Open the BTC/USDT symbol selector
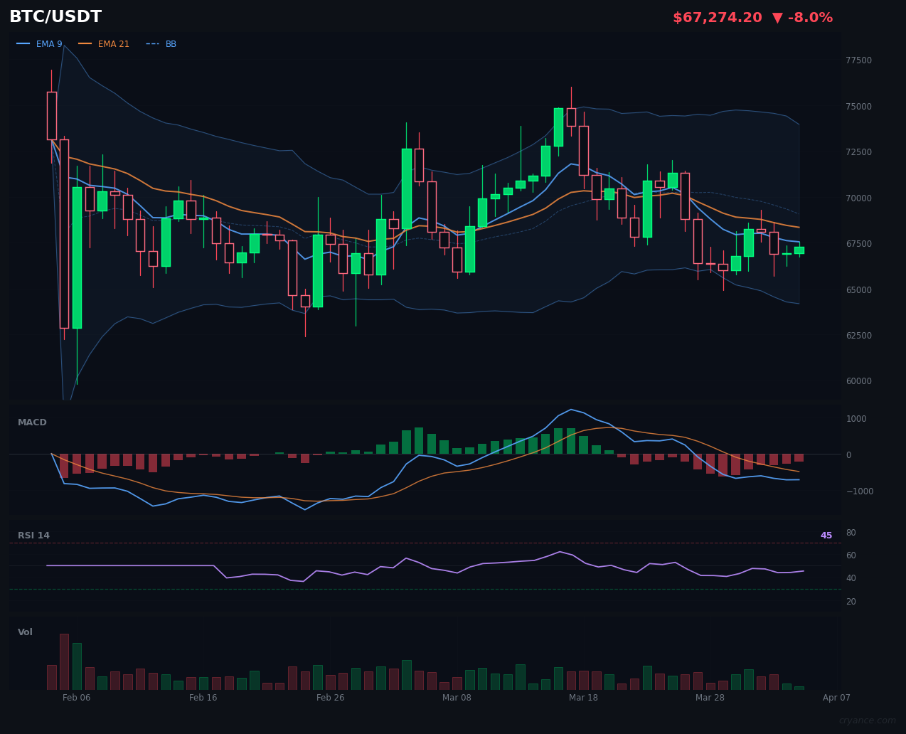Screen dimensions: 906x734 55,16
